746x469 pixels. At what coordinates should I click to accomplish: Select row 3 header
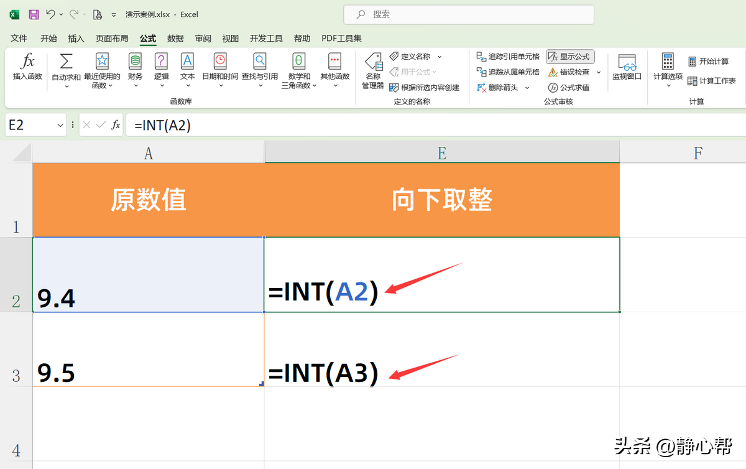(16, 349)
